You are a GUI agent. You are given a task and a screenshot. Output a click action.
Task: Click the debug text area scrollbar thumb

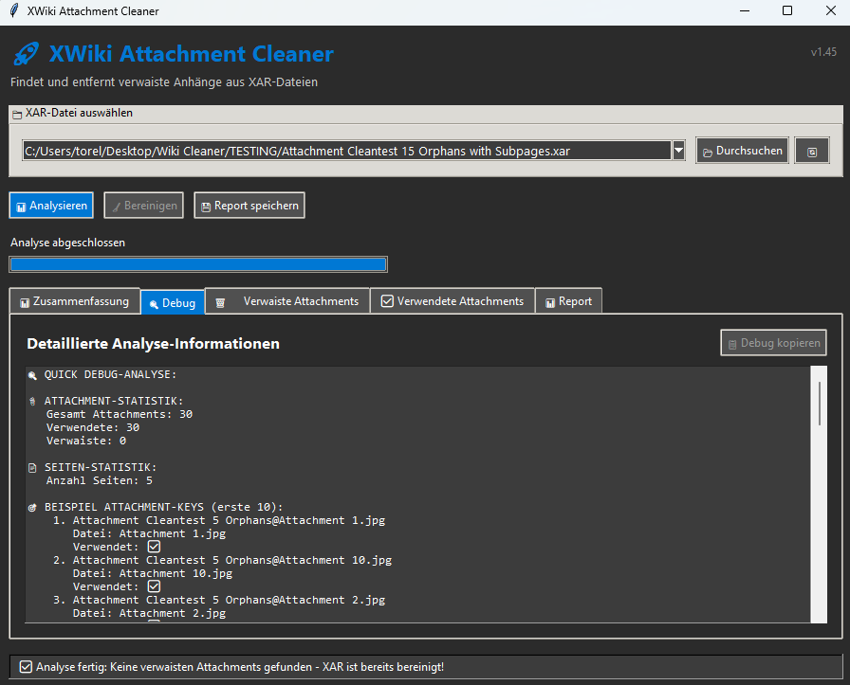[819, 404]
